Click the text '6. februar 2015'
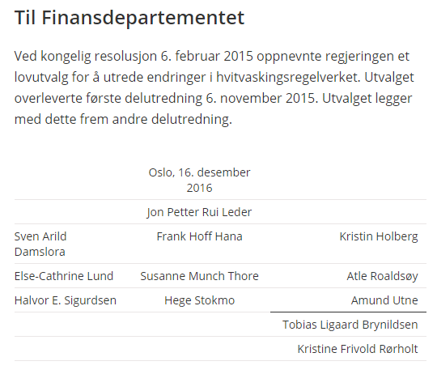The image size is (437, 374). [207, 56]
